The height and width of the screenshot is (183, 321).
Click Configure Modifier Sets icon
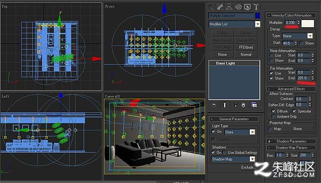click(254, 105)
